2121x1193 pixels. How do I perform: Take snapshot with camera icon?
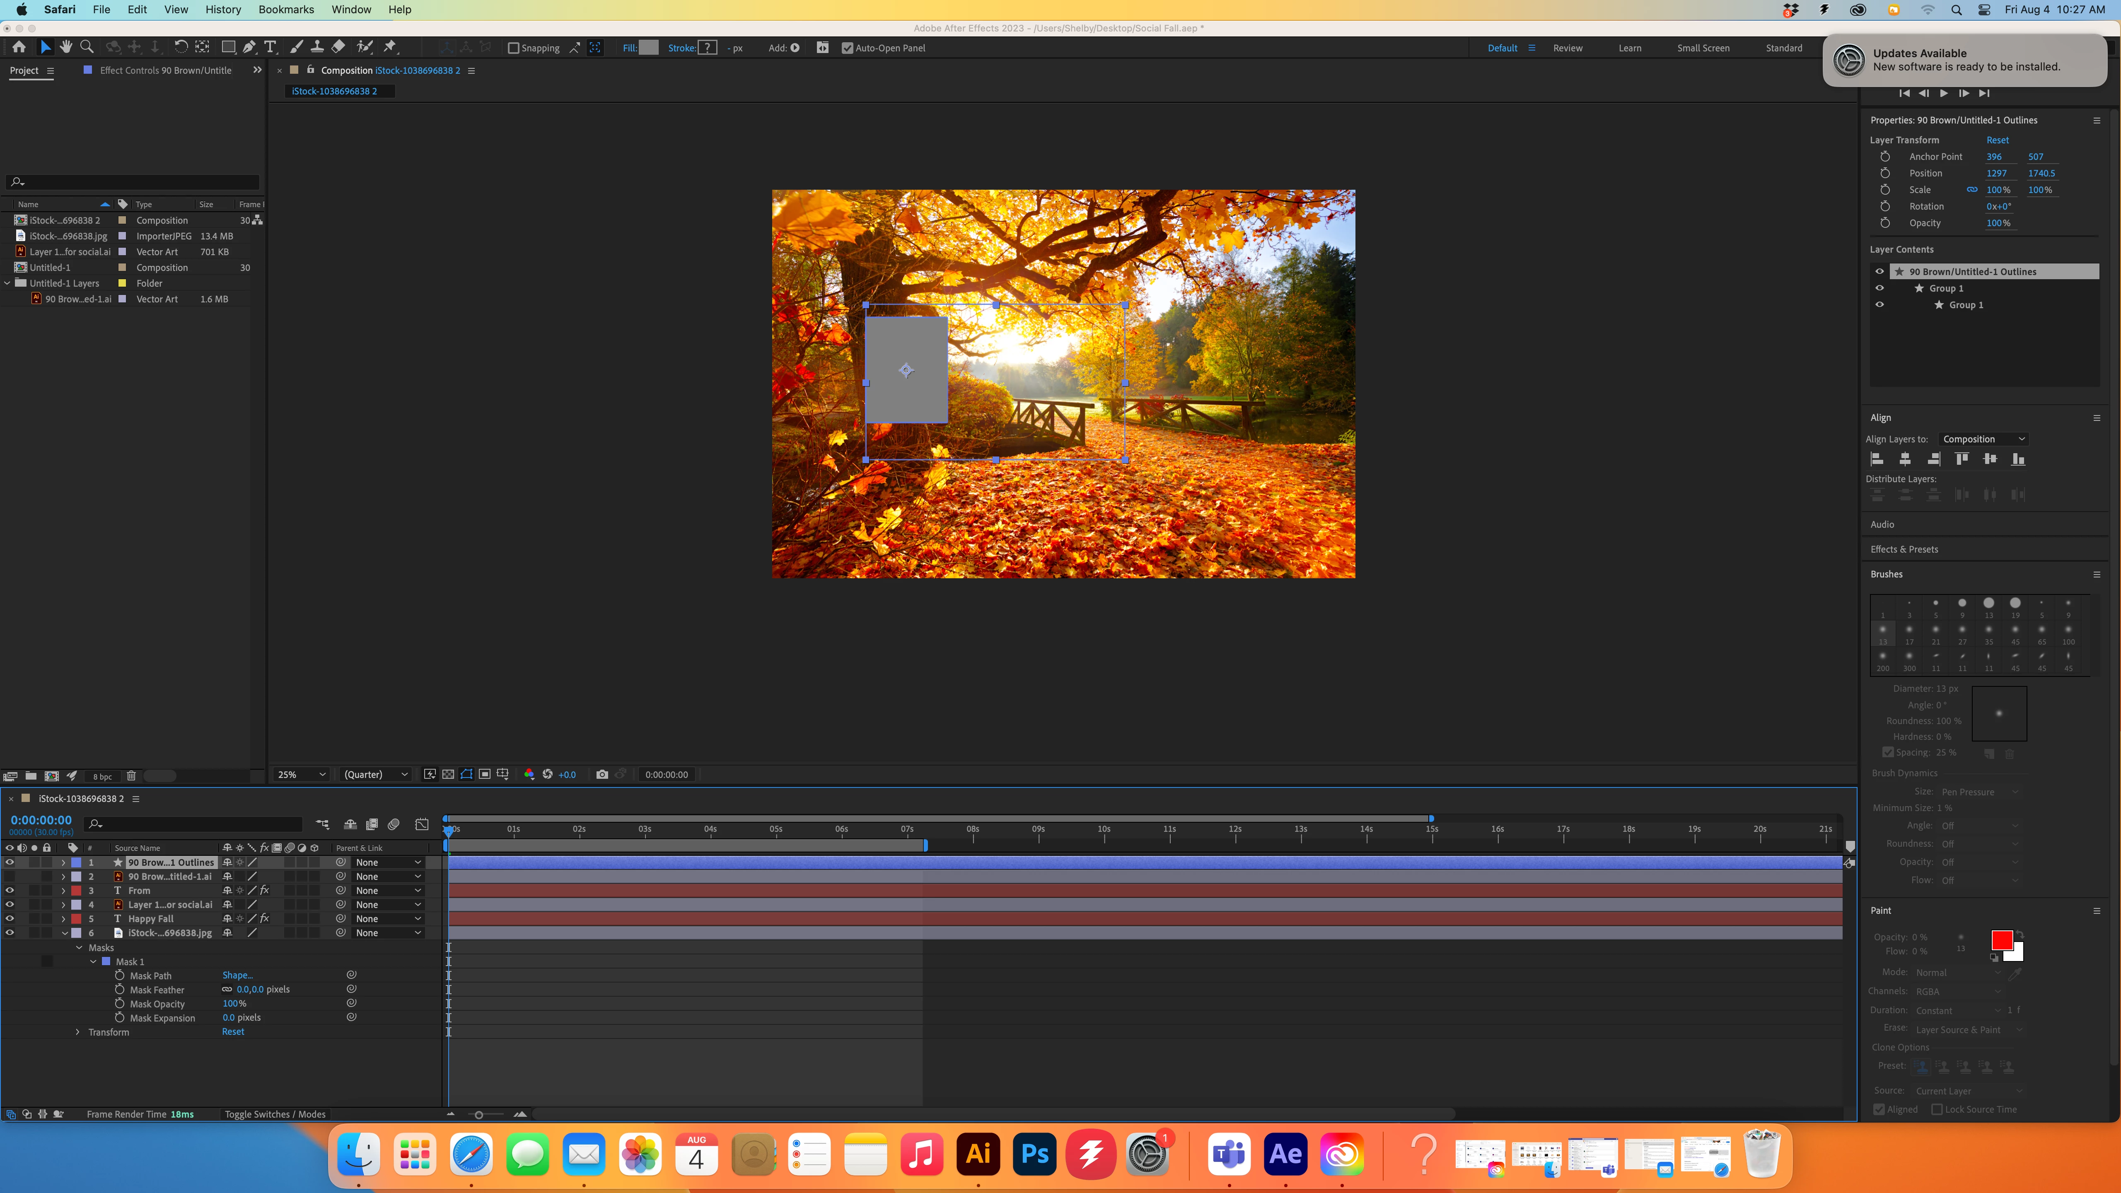point(602,774)
